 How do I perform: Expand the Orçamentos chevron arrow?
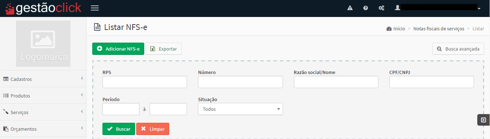click(x=82, y=128)
